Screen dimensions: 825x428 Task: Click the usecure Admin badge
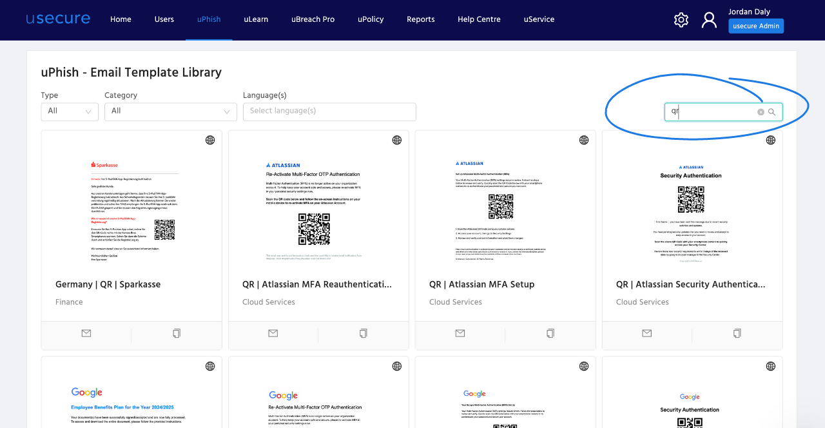[x=755, y=25]
